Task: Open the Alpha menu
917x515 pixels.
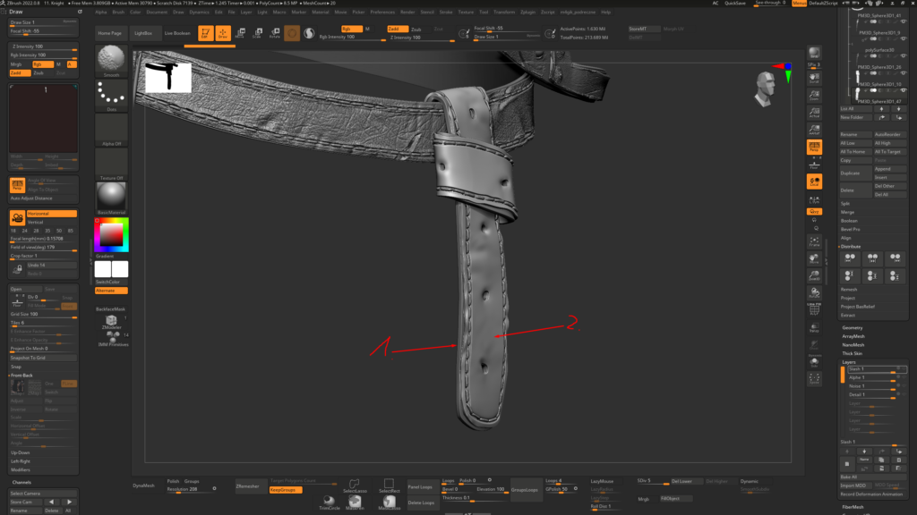Action: (x=100, y=12)
